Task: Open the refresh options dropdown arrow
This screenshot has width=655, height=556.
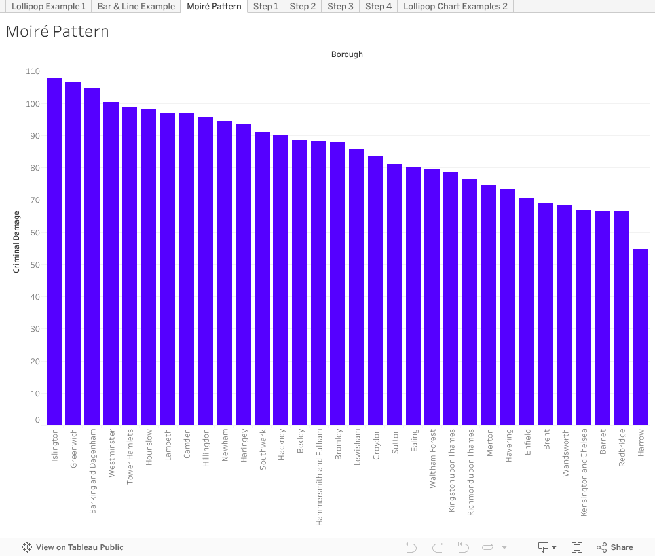Action: point(503,547)
